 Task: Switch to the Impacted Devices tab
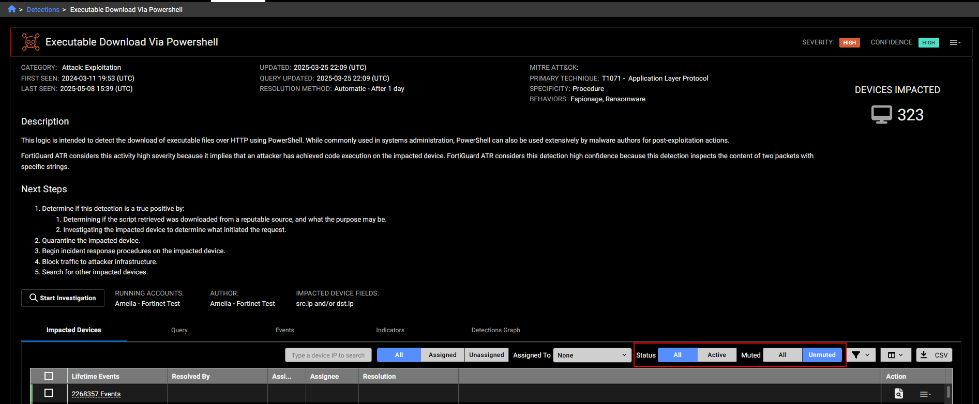click(x=74, y=330)
